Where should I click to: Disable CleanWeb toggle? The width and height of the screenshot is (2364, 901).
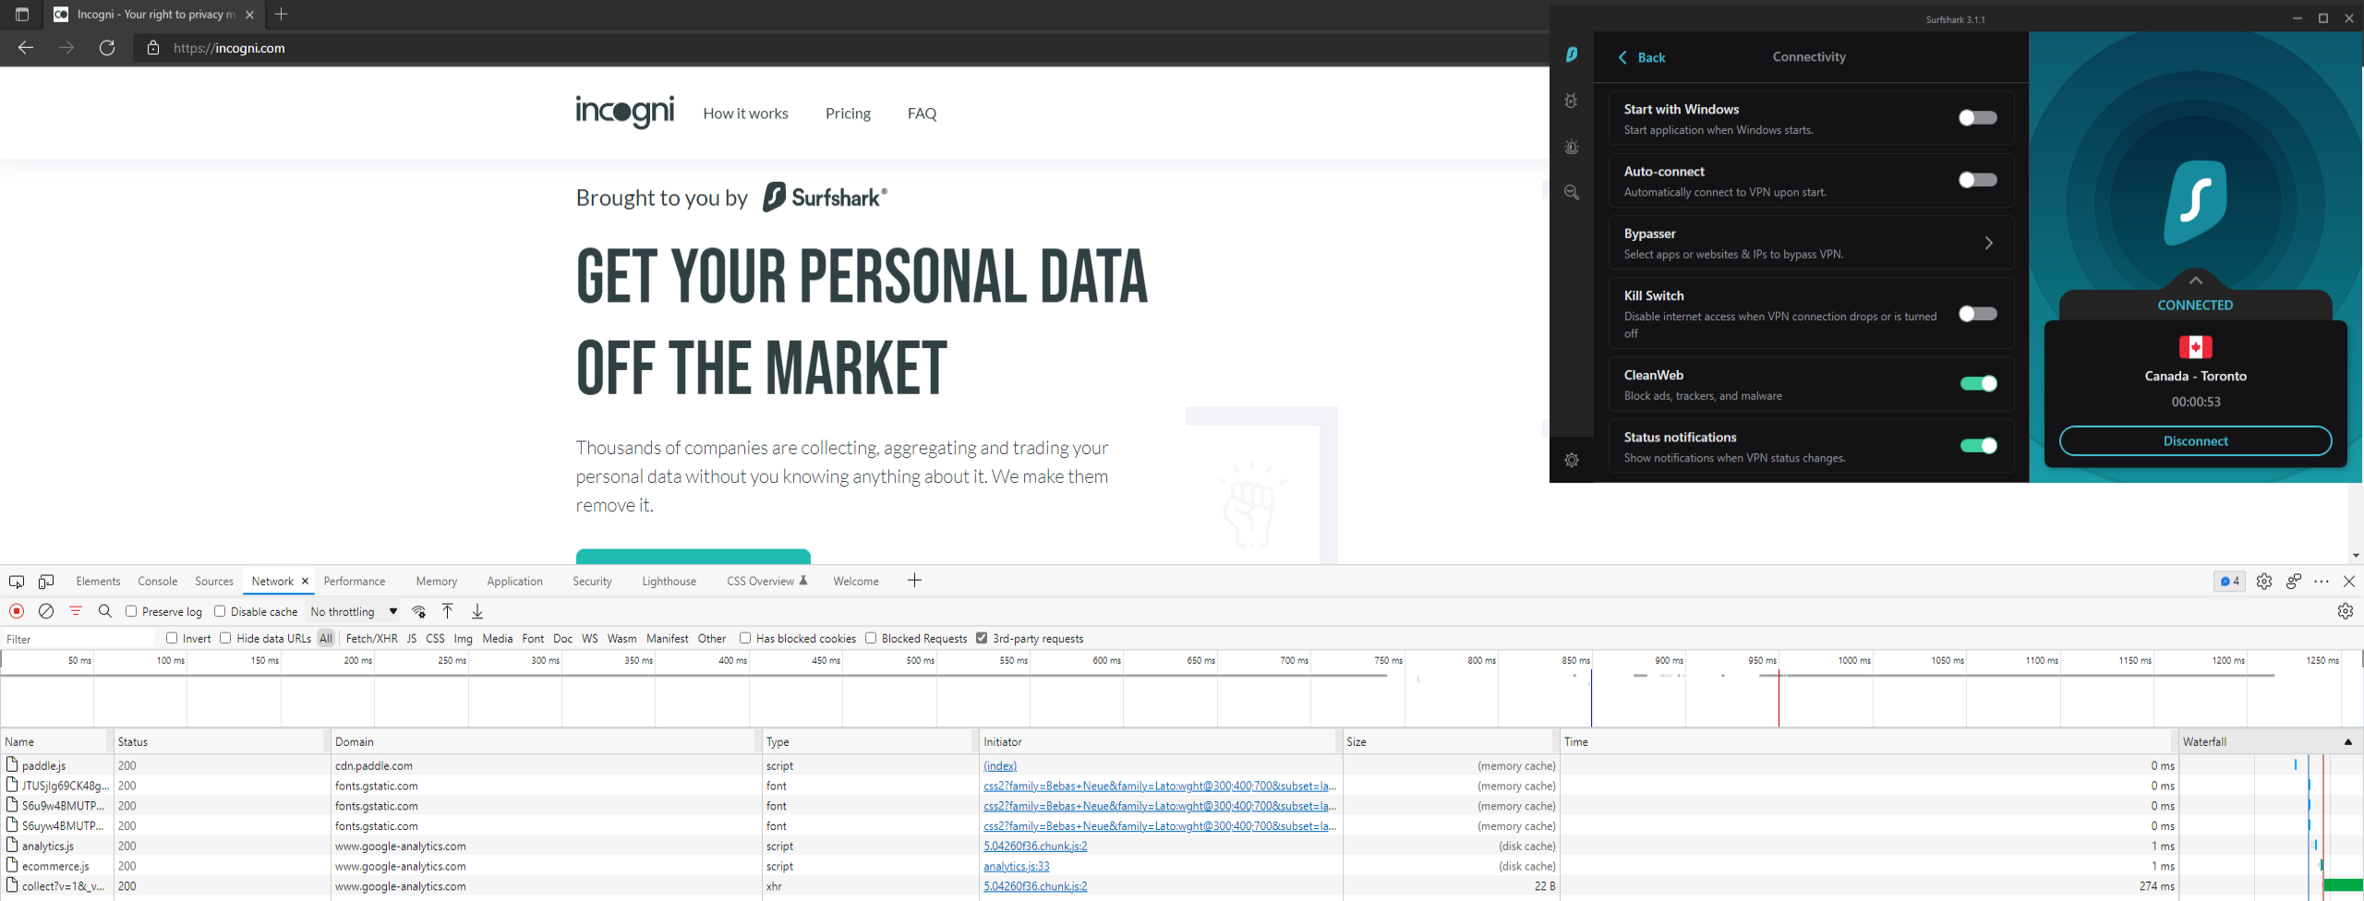click(x=1978, y=384)
